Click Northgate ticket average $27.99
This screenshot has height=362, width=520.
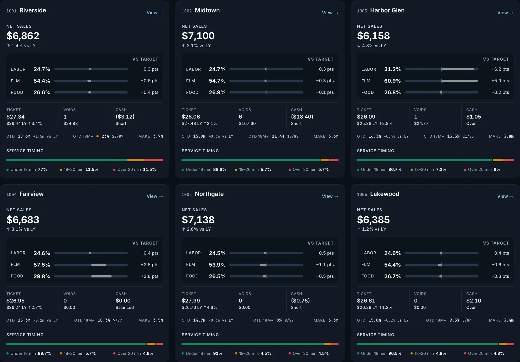(191, 301)
